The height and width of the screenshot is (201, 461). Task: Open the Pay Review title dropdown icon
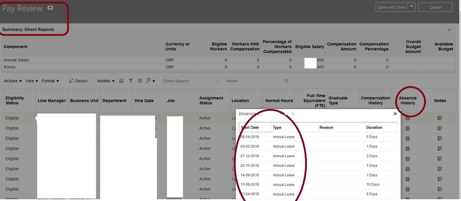click(x=50, y=8)
